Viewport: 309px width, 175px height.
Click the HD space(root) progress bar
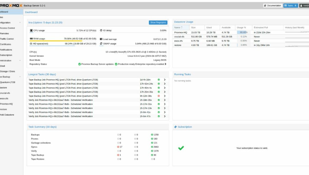coord(63,46)
